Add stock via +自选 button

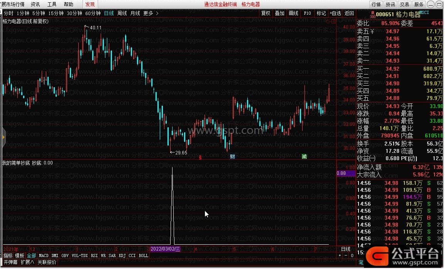pyautogui.click(x=335, y=14)
